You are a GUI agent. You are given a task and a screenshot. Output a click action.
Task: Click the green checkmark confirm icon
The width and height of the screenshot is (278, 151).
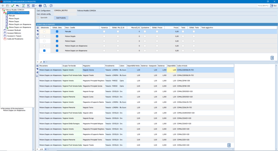coord(12,6)
